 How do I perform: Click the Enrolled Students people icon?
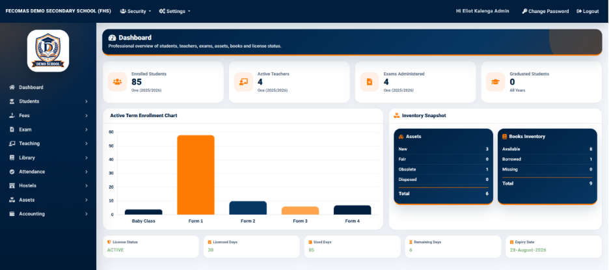[117, 82]
